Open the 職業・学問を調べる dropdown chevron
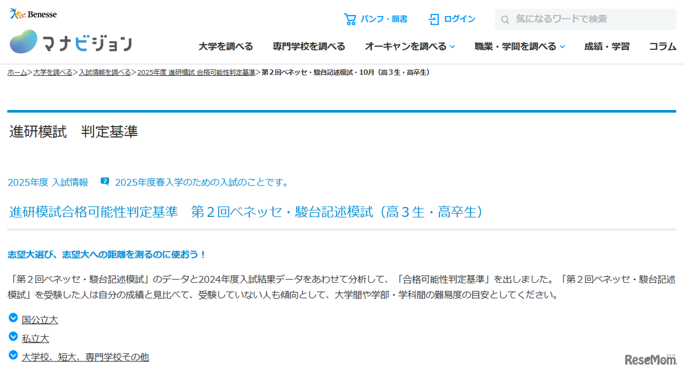 coord(562,46)
